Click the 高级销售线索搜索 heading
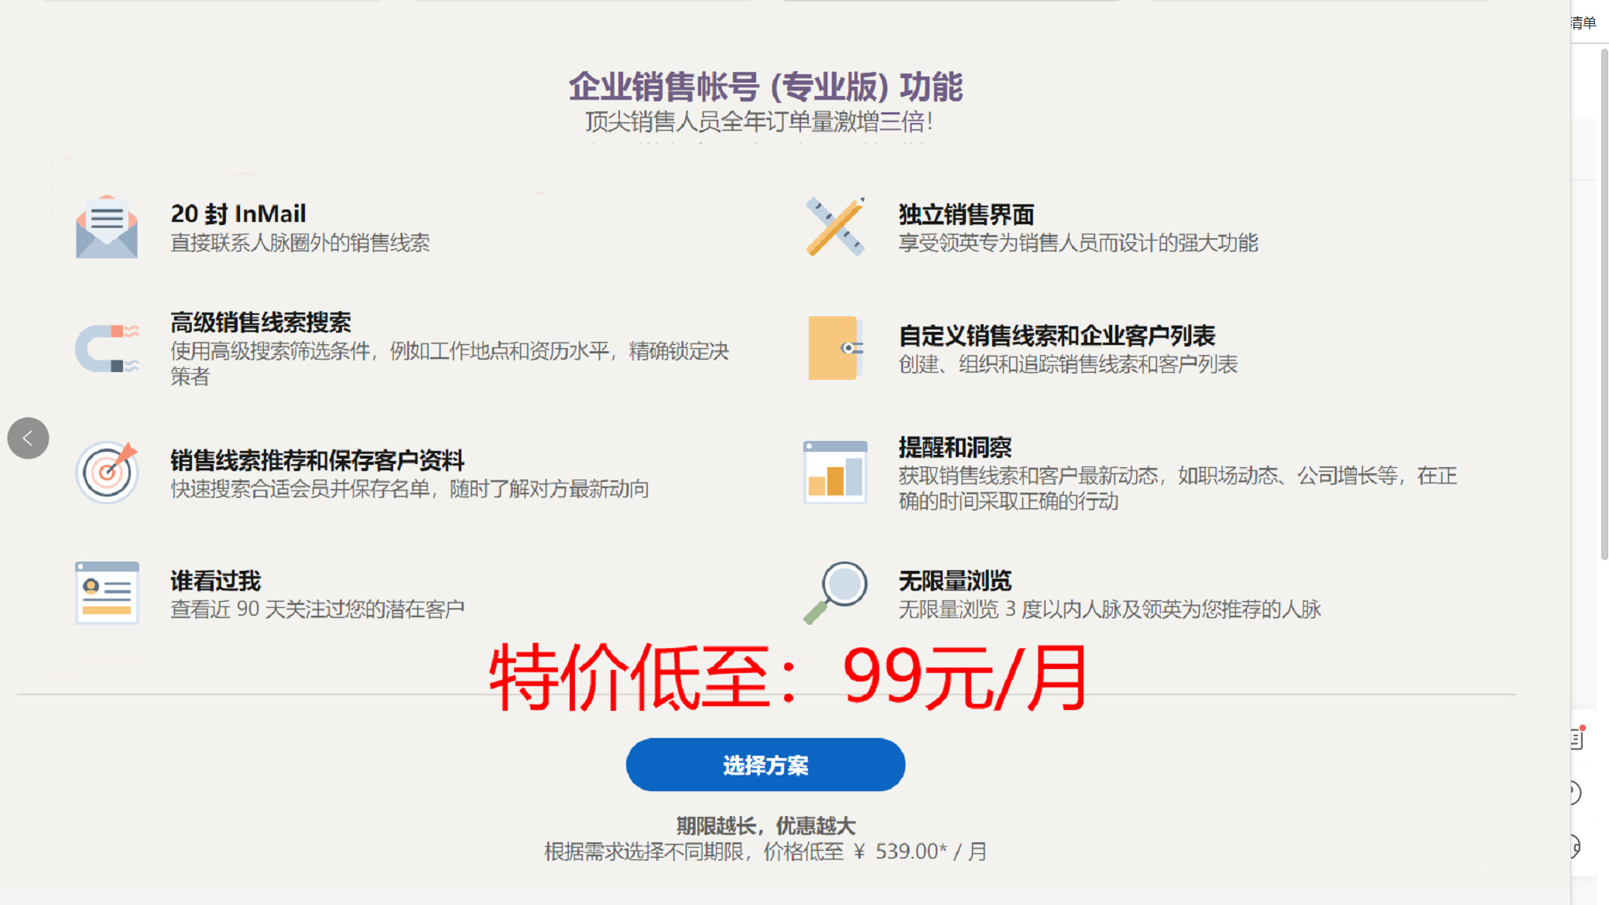Screen dimensions: 1609x905 [261, 323]
